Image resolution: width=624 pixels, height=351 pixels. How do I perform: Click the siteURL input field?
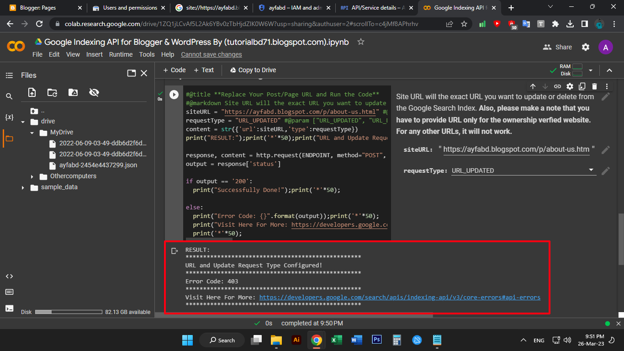[x=517, y=149]
